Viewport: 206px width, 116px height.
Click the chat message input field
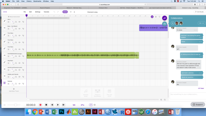[x=186, y=94]
